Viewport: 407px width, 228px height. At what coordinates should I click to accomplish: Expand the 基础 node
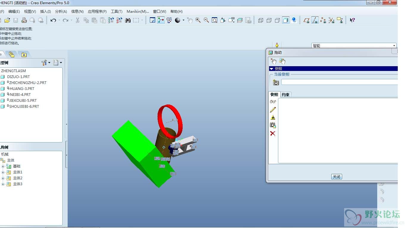tap(3, 166)
